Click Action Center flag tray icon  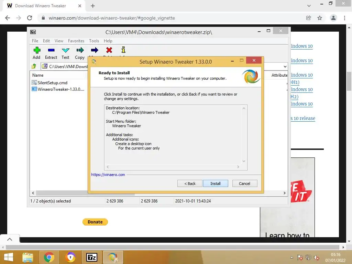click(300, 257)
